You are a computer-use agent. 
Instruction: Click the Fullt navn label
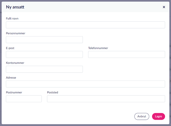coord(12,19)
